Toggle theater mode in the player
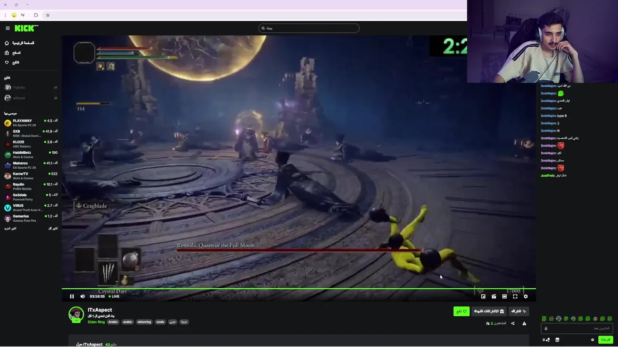 [505, 296]
